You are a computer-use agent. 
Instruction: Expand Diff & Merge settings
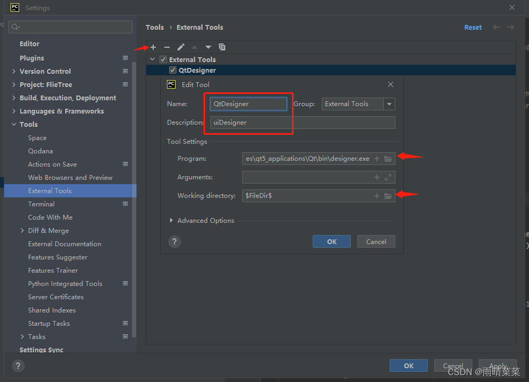pyautogui.click(x=22, y=231)
